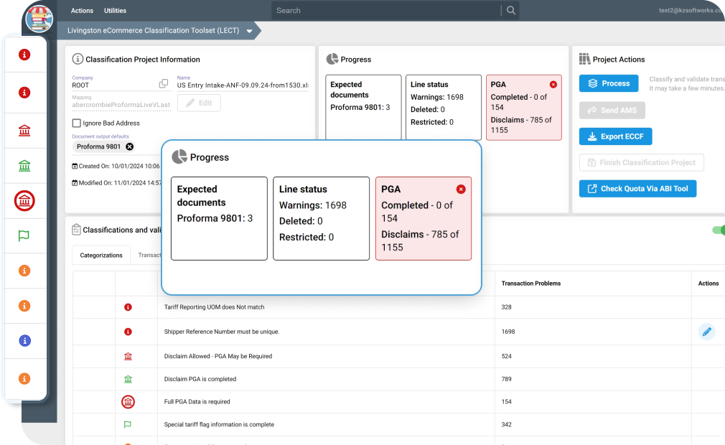
Task: Click the Project Actions books icon
Action: (584, 59)
